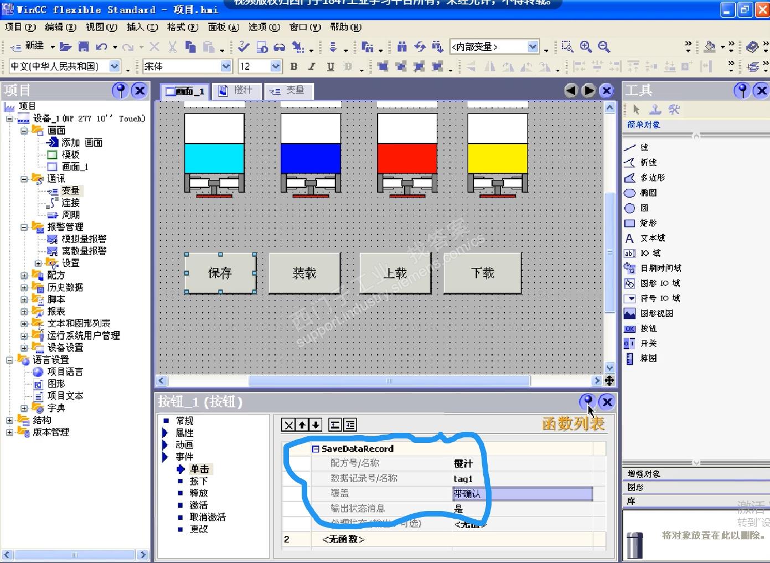Select the Rectangle (矩形) tool

click(x=640, y=223)
